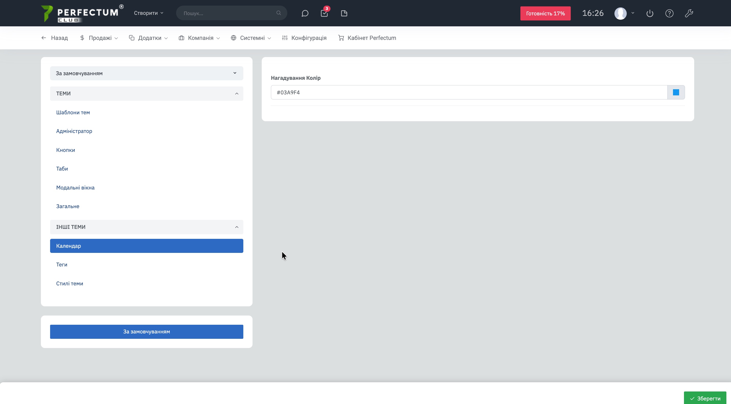
Task: Click the green Зберегти button
Action: coord(705,398)
